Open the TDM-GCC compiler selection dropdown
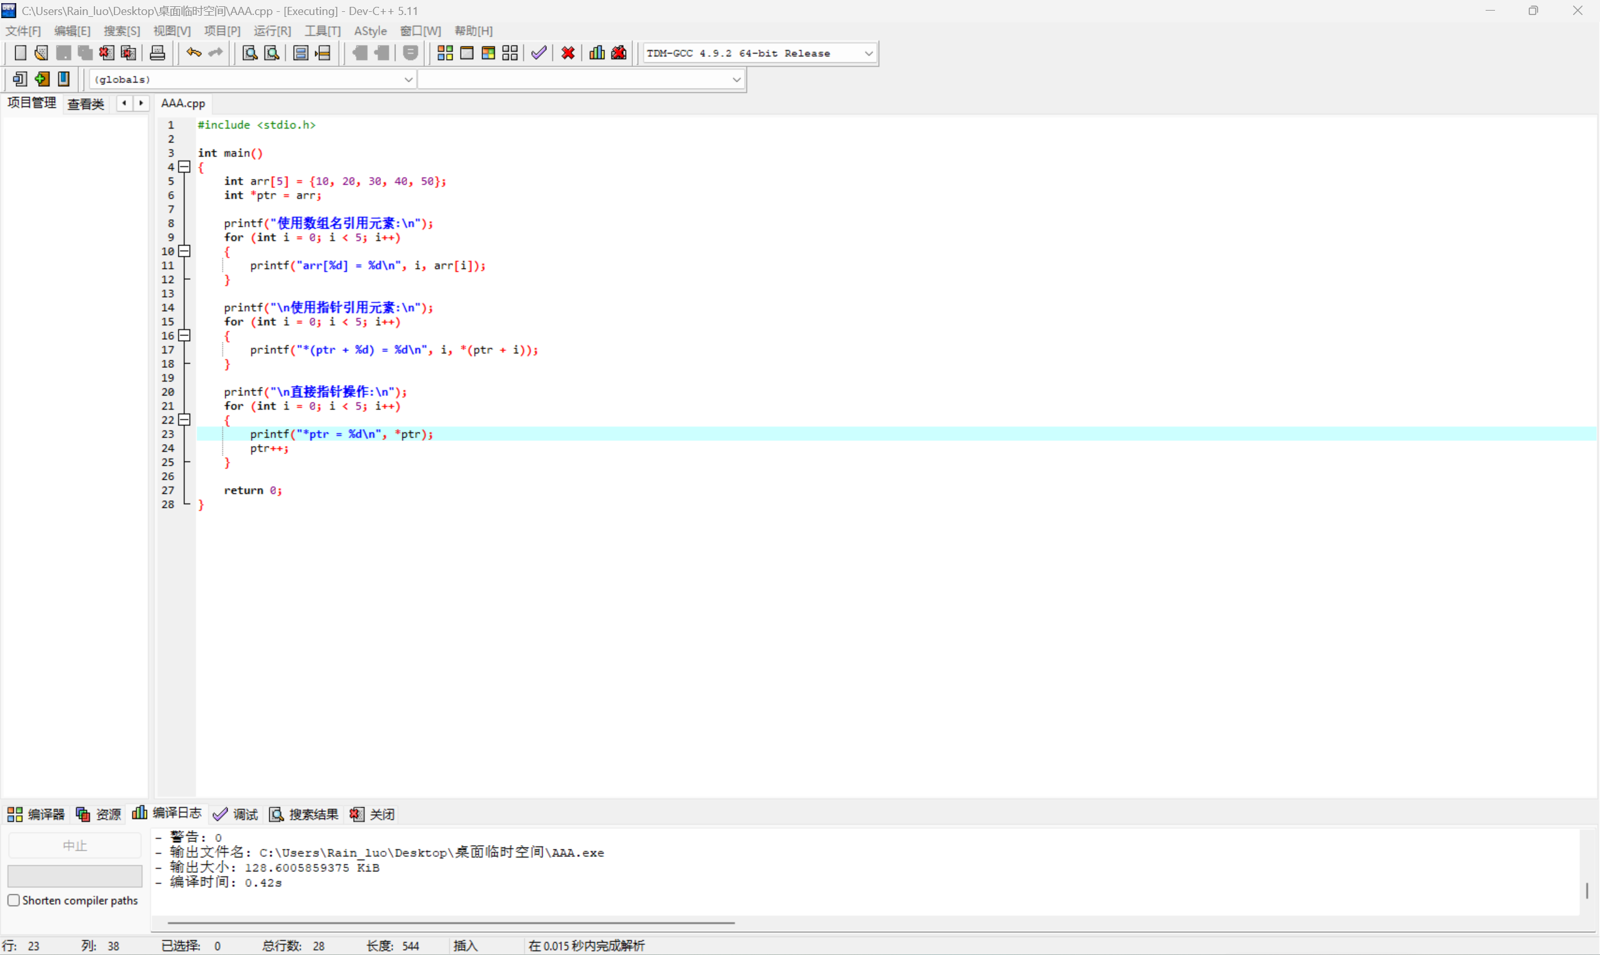The width and height of the screenshot is (1600, 955). (x=868, y=54)
